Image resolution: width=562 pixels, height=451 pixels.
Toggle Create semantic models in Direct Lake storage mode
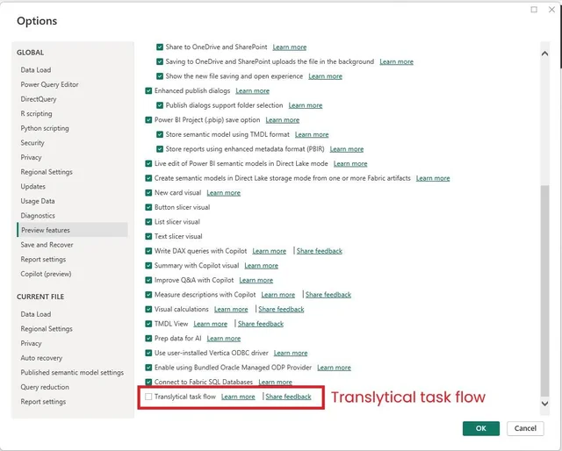148,178
